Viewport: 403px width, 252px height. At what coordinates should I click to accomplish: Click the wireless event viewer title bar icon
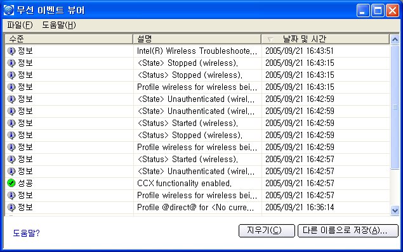pyautogui.click(x=8, y=10)
